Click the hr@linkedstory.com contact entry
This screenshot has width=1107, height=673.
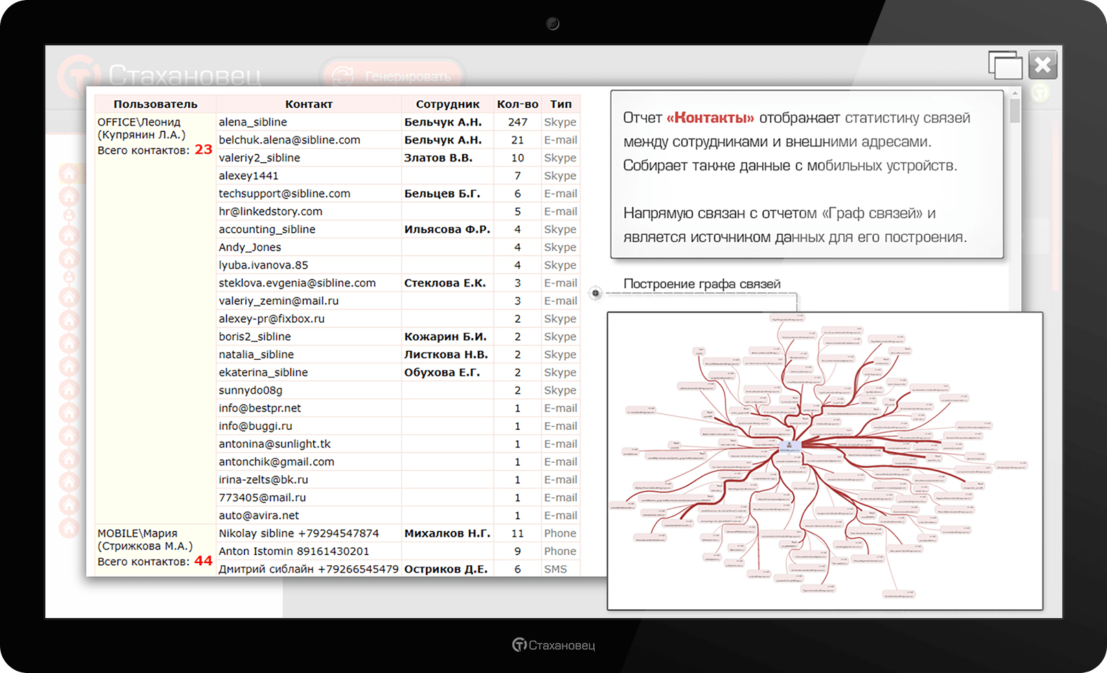tap(270, 212)
